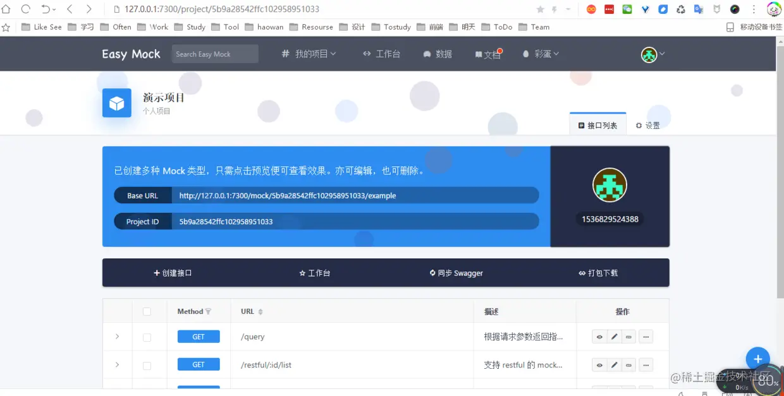Open mobile device bookmarks
The width and height of the screenshot is (784, 396).
click(x=754, y=27)
